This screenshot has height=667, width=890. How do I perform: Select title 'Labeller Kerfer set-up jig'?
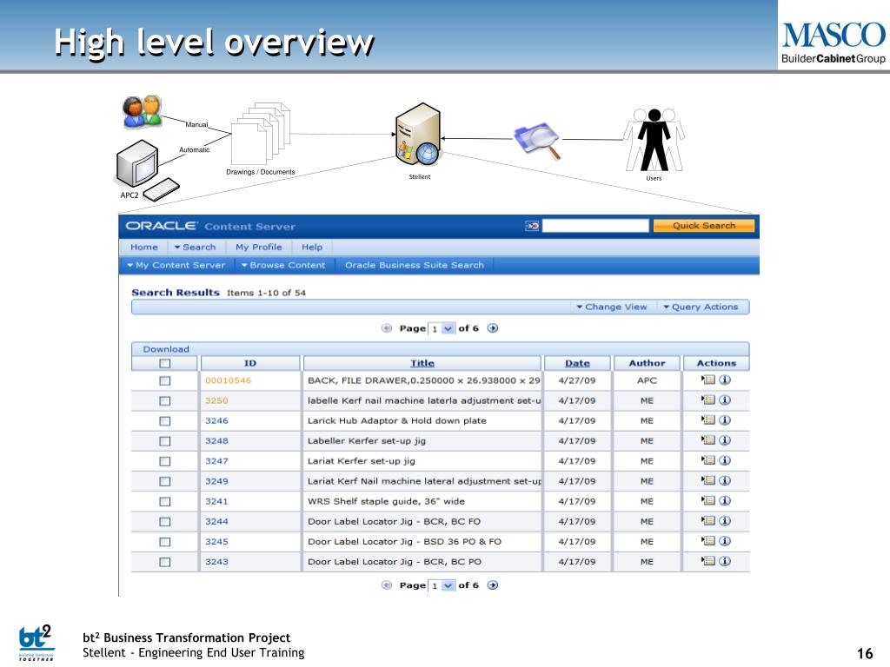367,440
